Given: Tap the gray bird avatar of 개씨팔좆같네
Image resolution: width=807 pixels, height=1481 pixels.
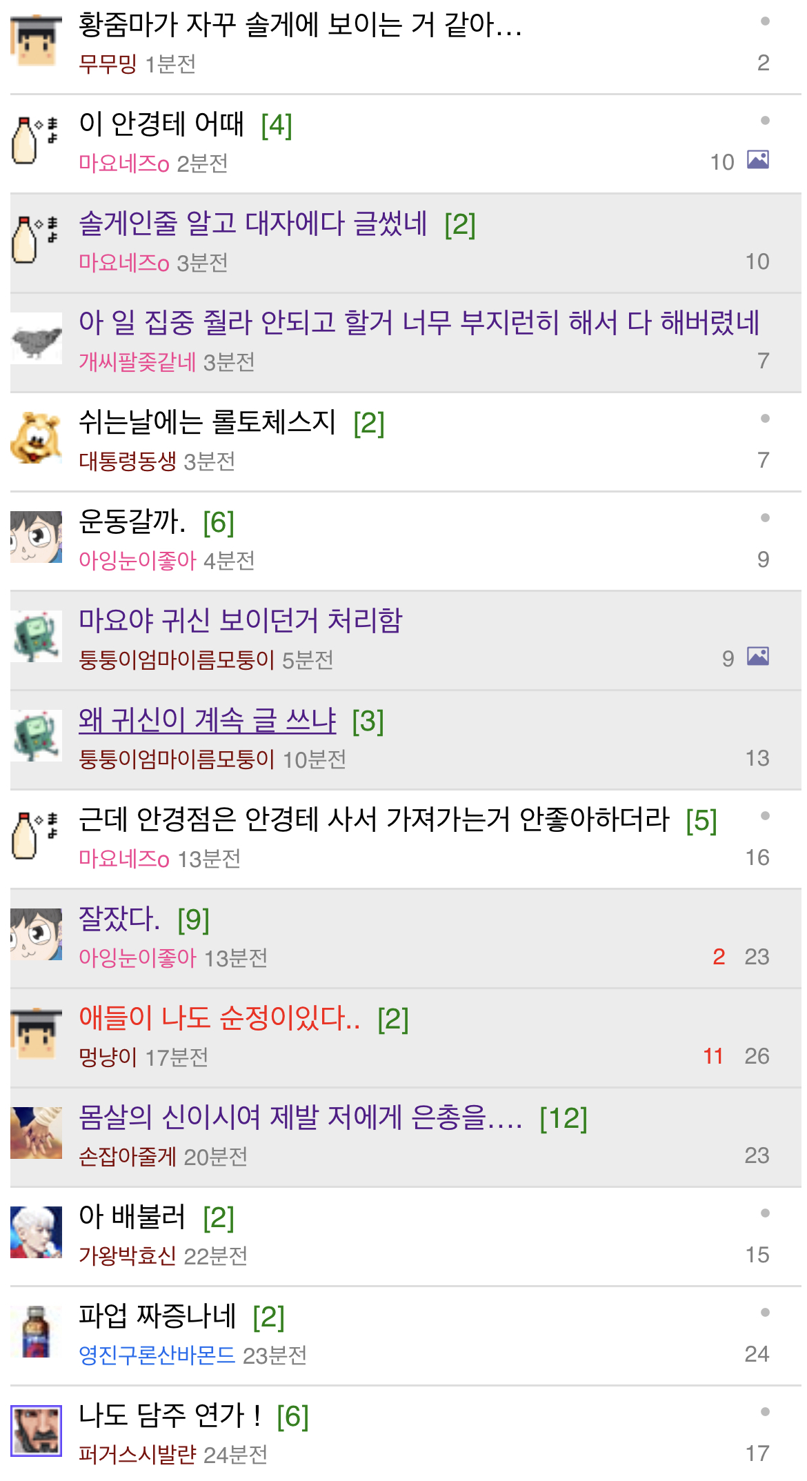Looking at the screenshot, I should 36,339.
